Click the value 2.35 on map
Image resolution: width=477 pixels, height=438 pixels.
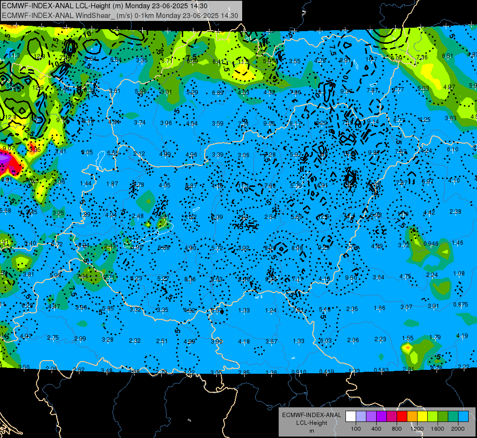coord(352,309)
